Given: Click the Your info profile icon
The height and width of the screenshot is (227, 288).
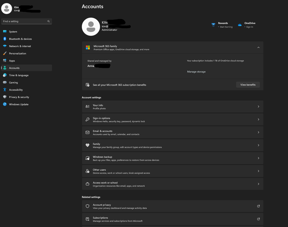Looking at the screenshot, I should click(87, 106).
